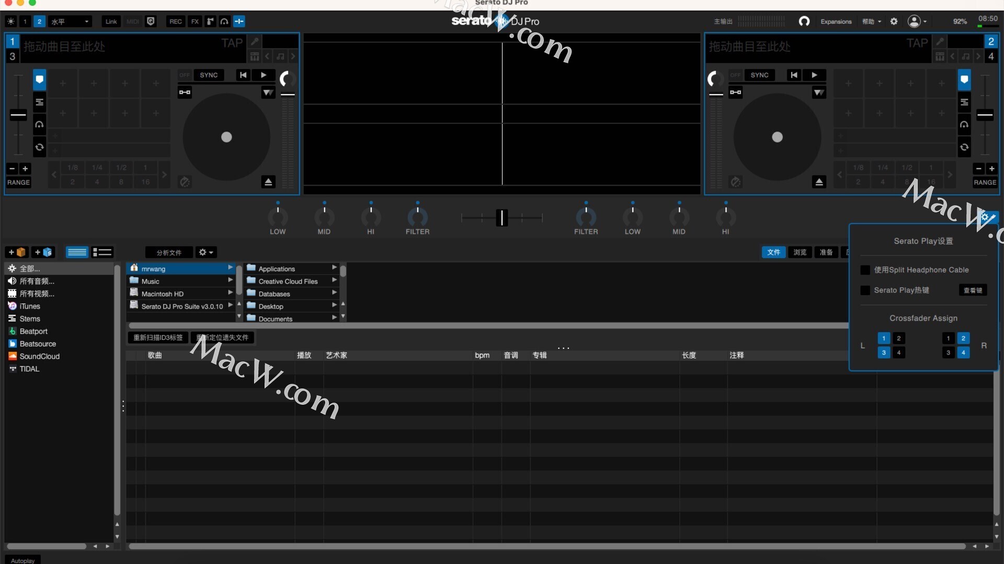Open the Serato Play headphone icon

point(224,21)
